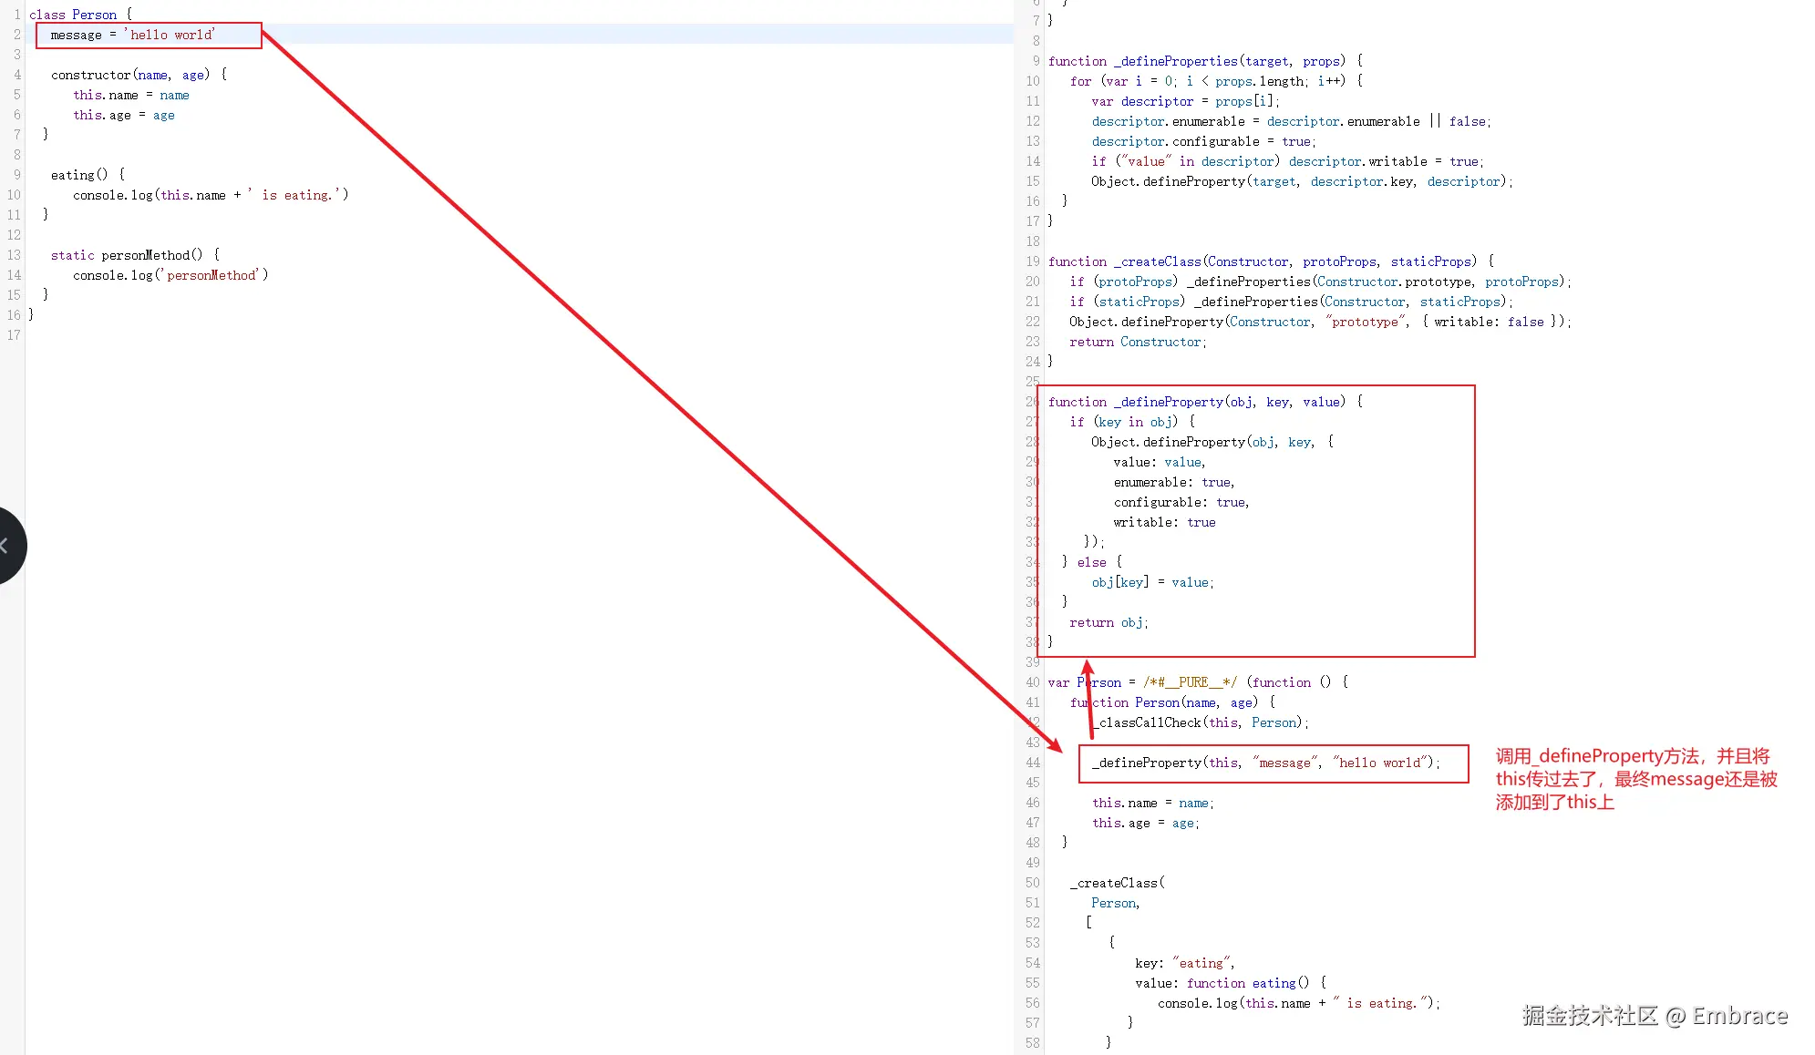
Task: Click line number 2 in left editor
Action: (x=16, y=35)
